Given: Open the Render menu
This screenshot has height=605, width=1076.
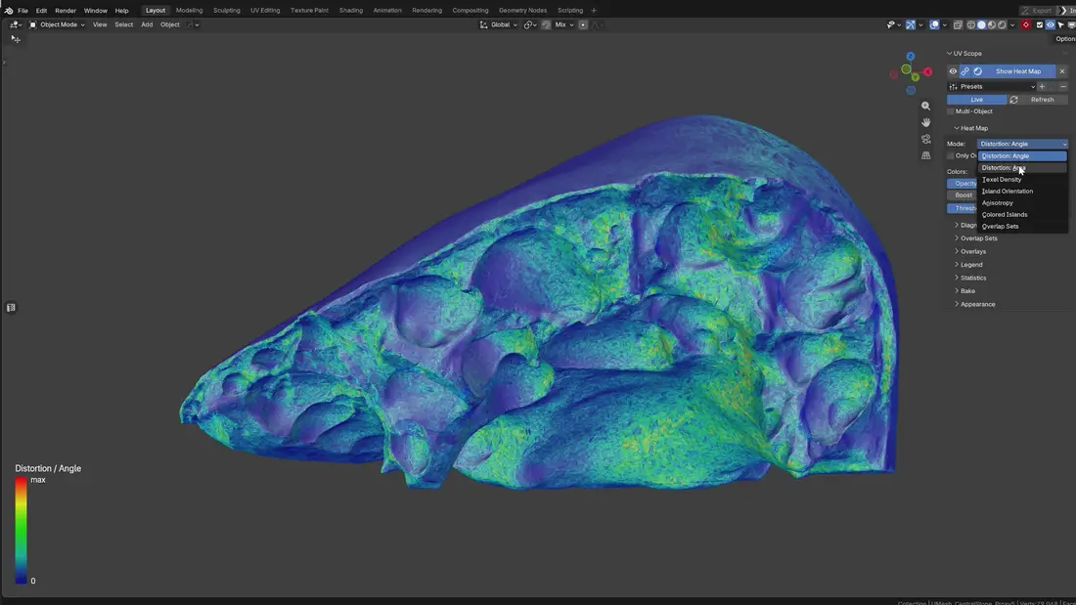Looking at the screenshot, I should (x=66, y=11).
